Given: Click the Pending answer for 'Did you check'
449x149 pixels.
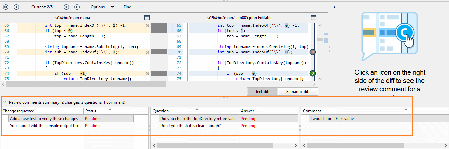Looking at the screenshot, I should click(248, 119).
